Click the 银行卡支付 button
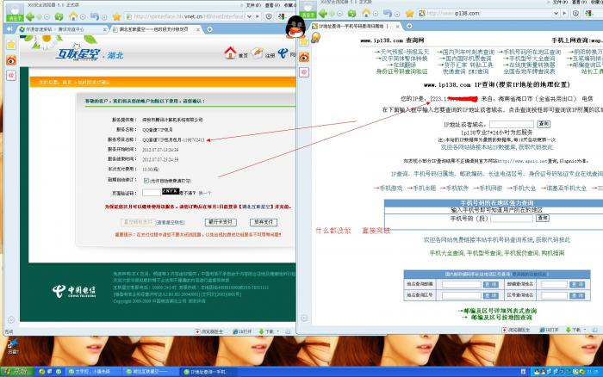Screen dimensions: 603x377 (221, 222)
